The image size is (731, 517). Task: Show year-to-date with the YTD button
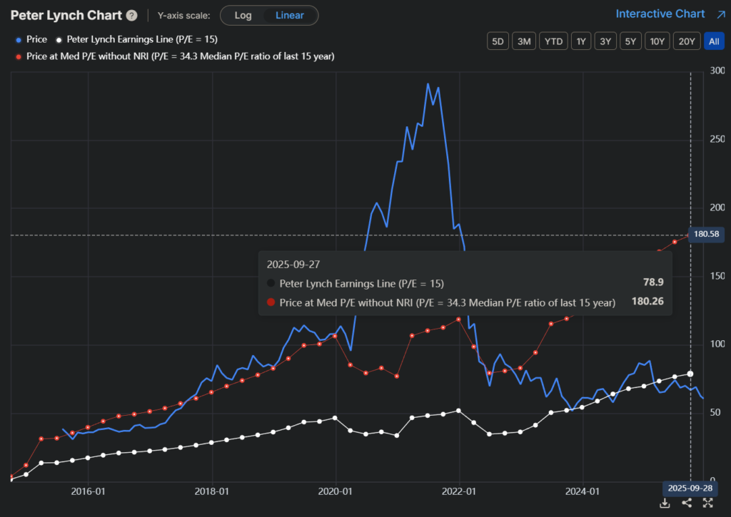coord(553,41)
